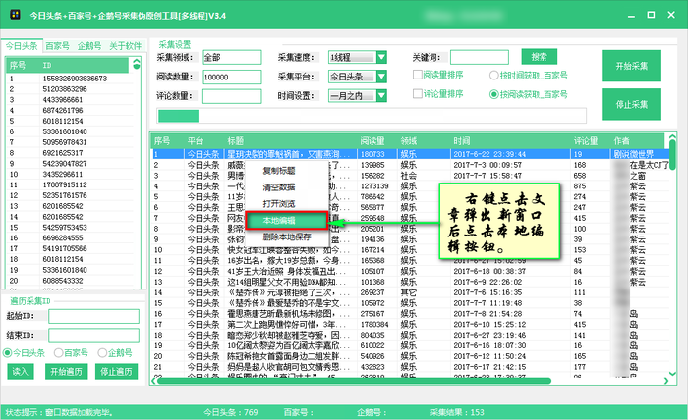Click the app logo icon in title bar
This screenshot has height=420, width=688.
tap(15, 15)
